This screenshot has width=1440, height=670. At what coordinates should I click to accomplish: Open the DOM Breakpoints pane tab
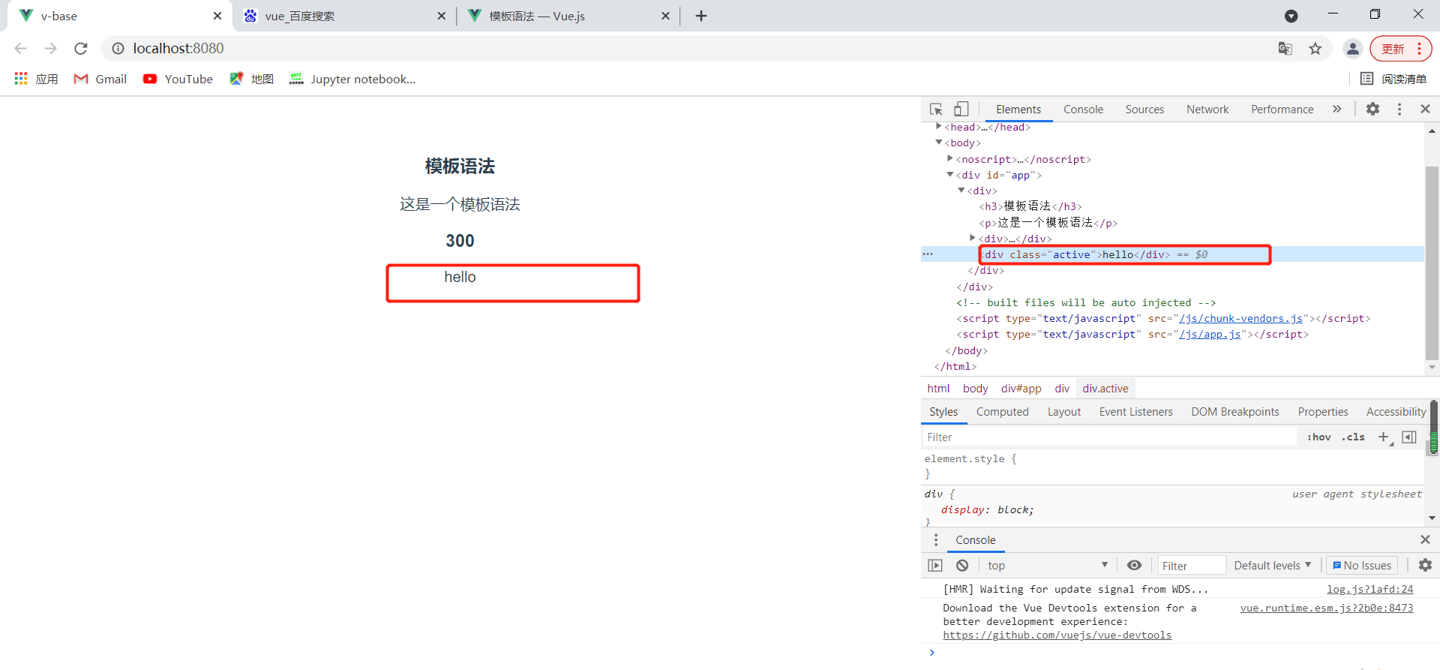[1234, 411]
